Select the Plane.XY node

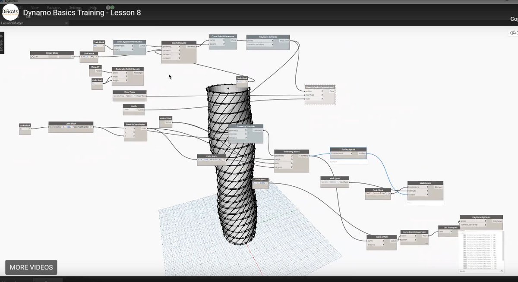pyautogui.click(x=96, y=70)
